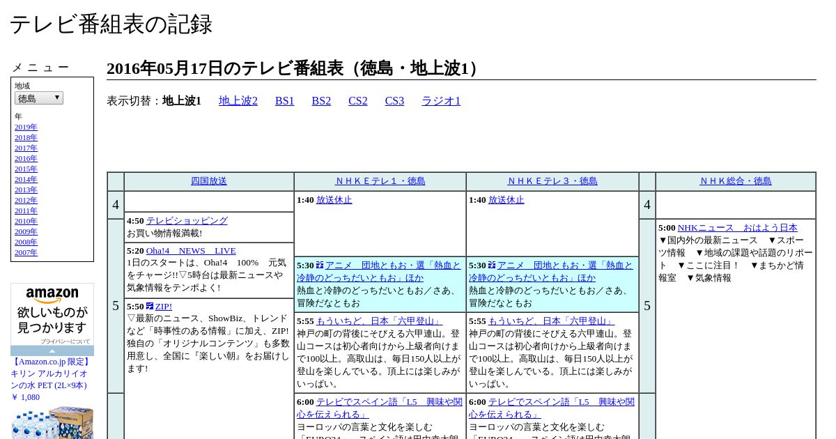The width and height of the screenshot is (836, 439).
Task: Open アニメ 団地ともお link in NHK Eテレ3
Action: click(551, 272)
